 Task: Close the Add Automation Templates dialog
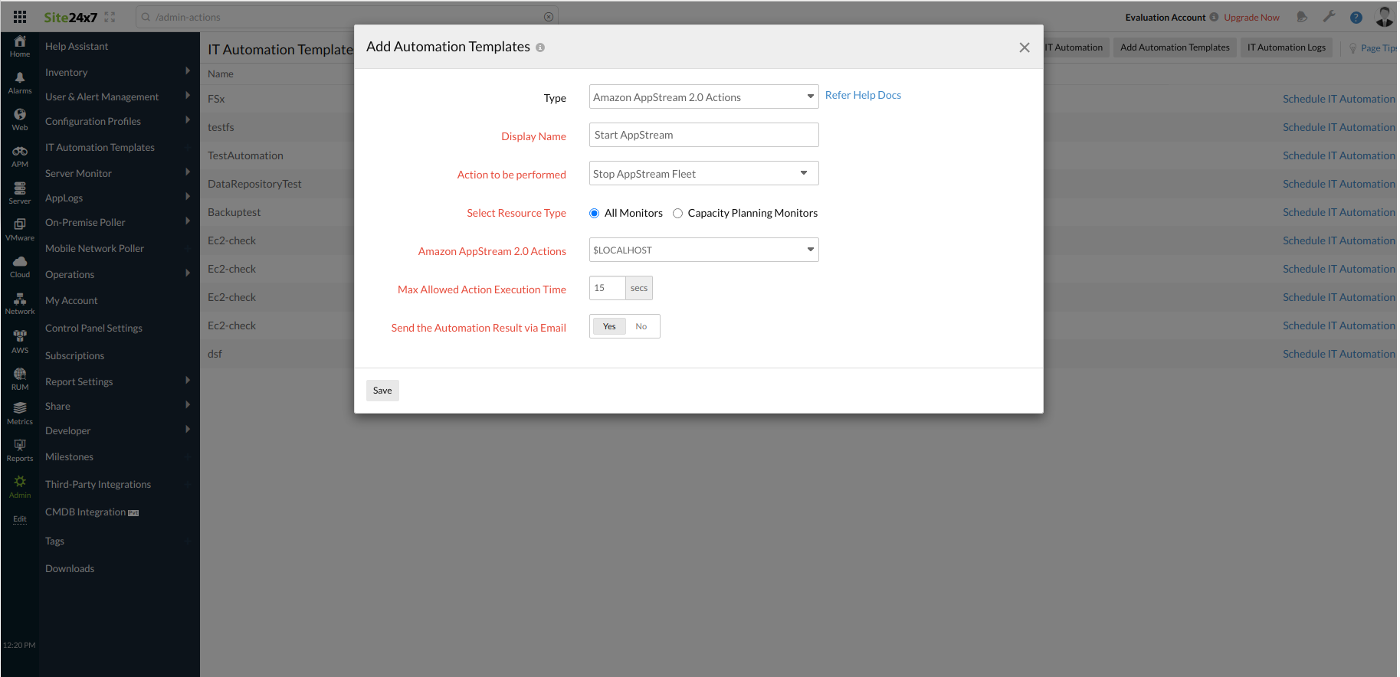pyautogui.click(x=1024, y=47)
